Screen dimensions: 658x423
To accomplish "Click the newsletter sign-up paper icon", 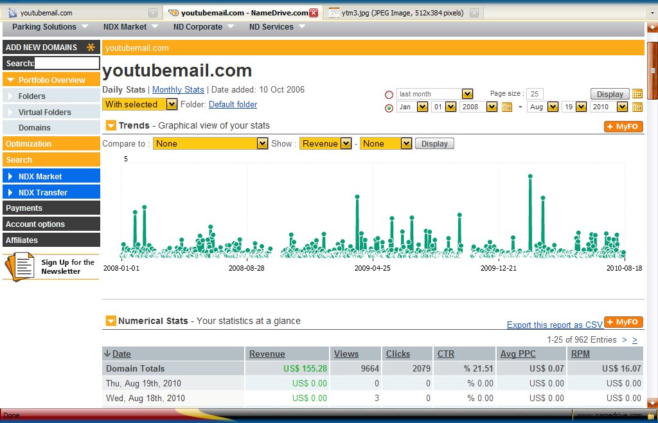I will click(21, 265).
